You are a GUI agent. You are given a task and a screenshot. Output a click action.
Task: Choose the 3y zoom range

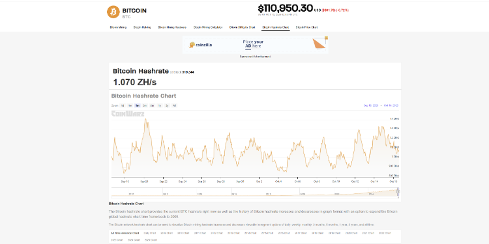pyautogui.click(x=167, y=105)
